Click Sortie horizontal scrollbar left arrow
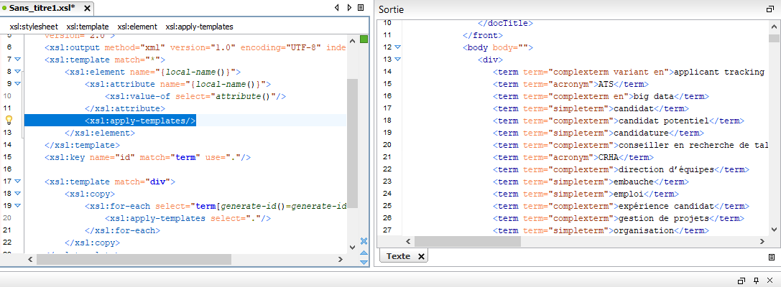 click(x=408, y=241)
